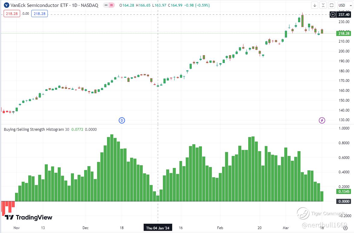Screen dimensions: 354x233
Task: Open the chart settings hexagon gear icon
Action: pyautogui.click(x=345, y=228)
